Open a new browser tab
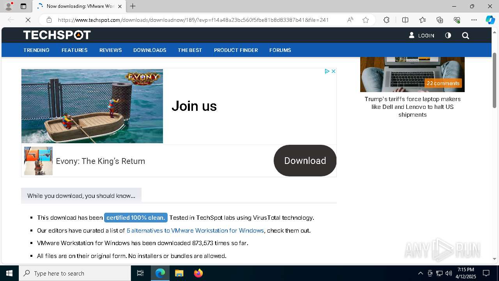499x281 pixels. pyautogui.click(x=133, y=6)
